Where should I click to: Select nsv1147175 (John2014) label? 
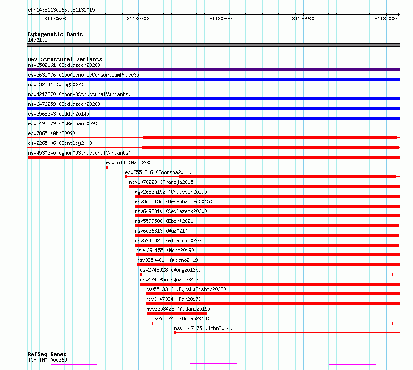pos(203,328)
